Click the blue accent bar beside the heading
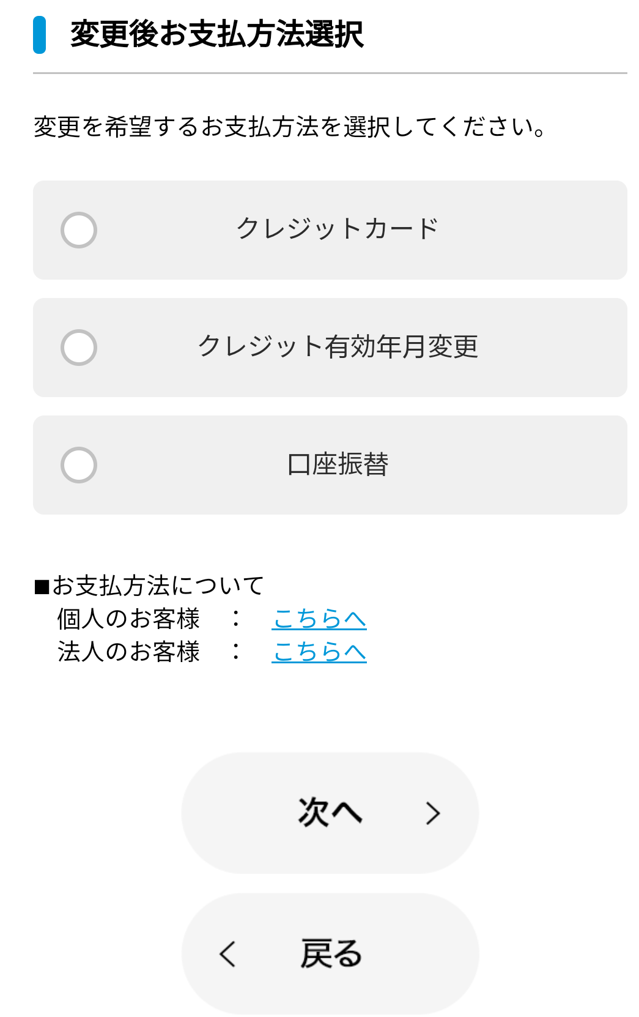The height and width of the screenshot is (1017, 639). 39,35
